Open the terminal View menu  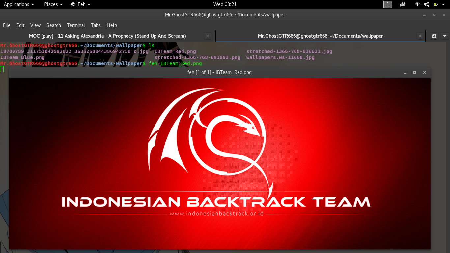pos(35,25)
